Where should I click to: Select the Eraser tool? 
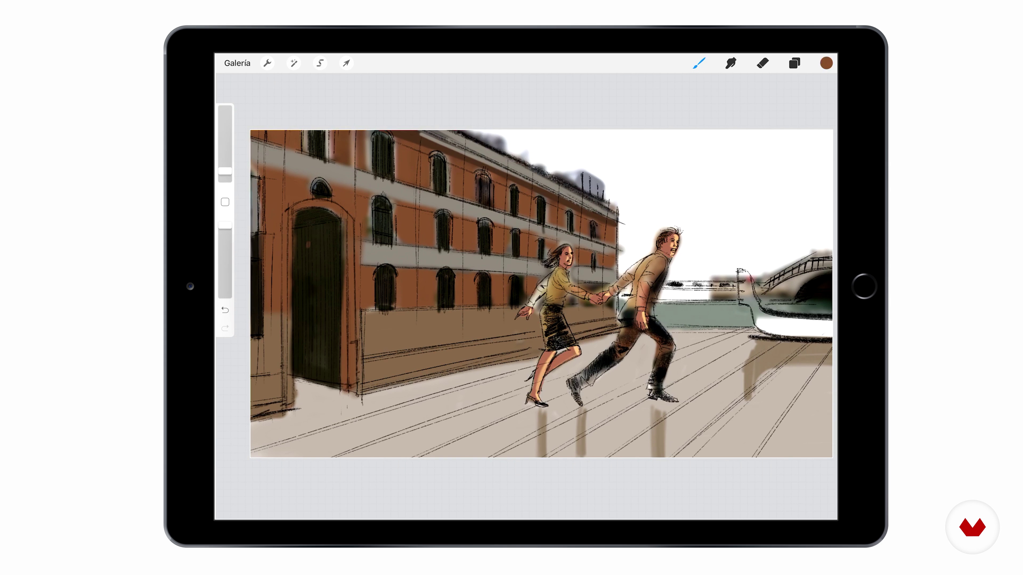click(x=762, y=63)
